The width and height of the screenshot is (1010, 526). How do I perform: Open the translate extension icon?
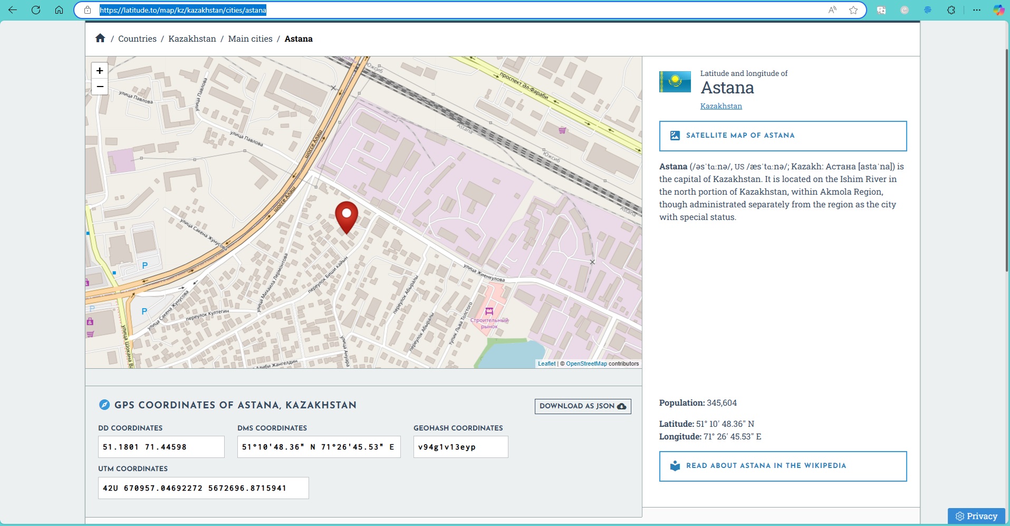point(881,10)
